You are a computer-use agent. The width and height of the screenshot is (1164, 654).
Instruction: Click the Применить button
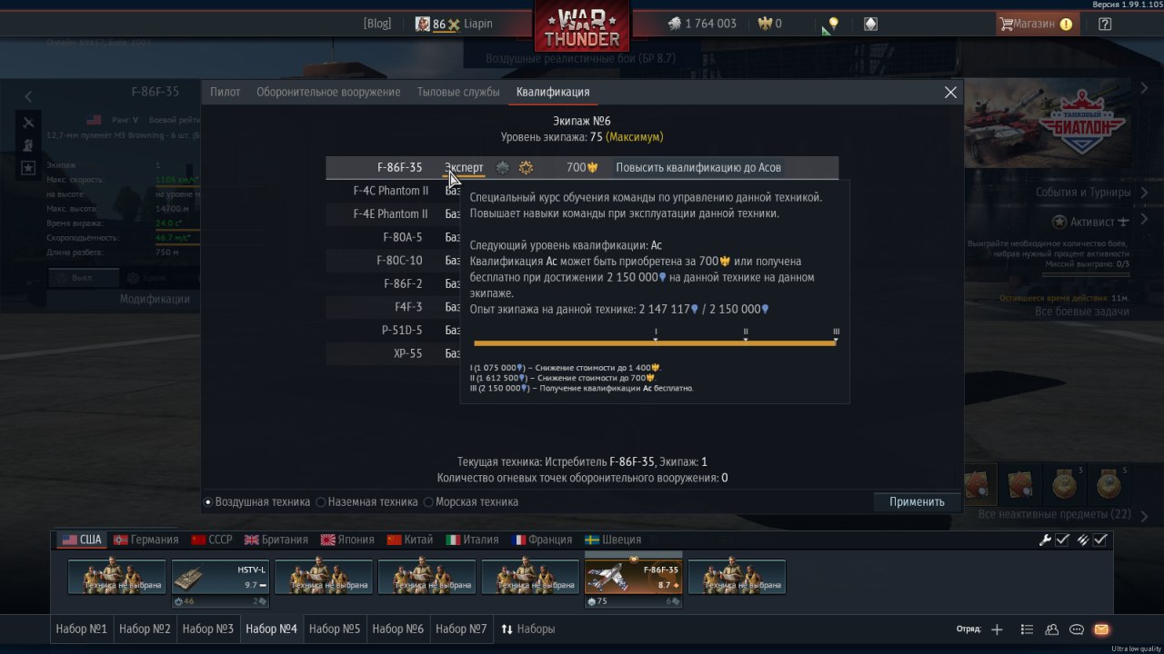[x=917, y=501]
